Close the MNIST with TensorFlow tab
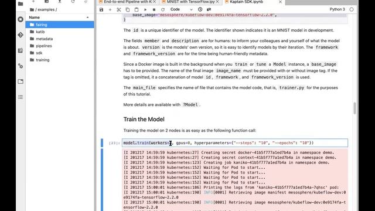Image resolution: width=375 pixels, height=211 pixels. [217, 2]
